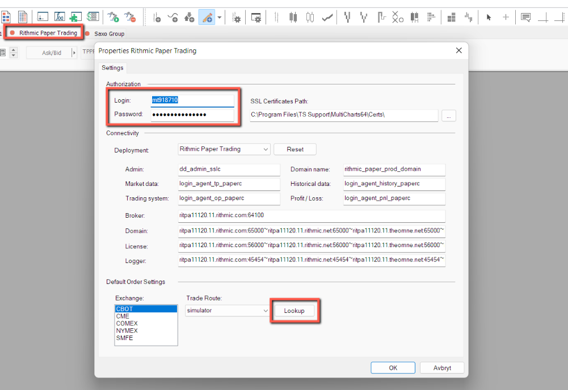Click the Insert Signal arrows icon
Screen dimensions: 568x390
pyautogui.click(x=190, y=18)
